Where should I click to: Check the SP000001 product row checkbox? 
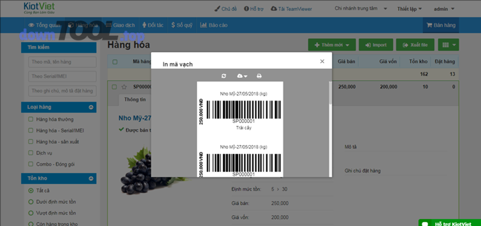point(114,87)
